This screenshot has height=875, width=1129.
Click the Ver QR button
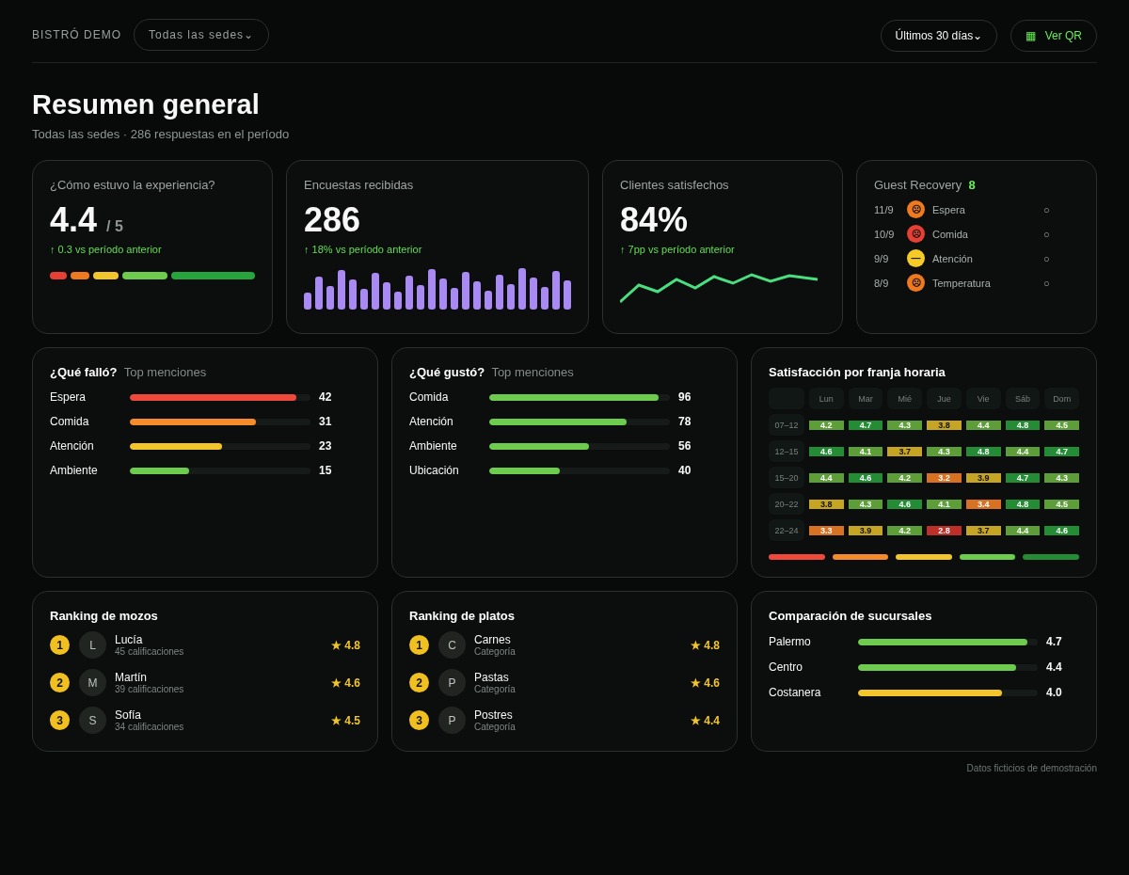coord(1054,36)
